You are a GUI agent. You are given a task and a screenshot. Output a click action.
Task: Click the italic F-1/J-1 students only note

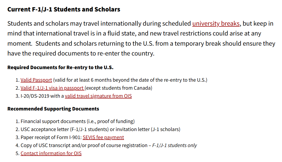(175, 145)
